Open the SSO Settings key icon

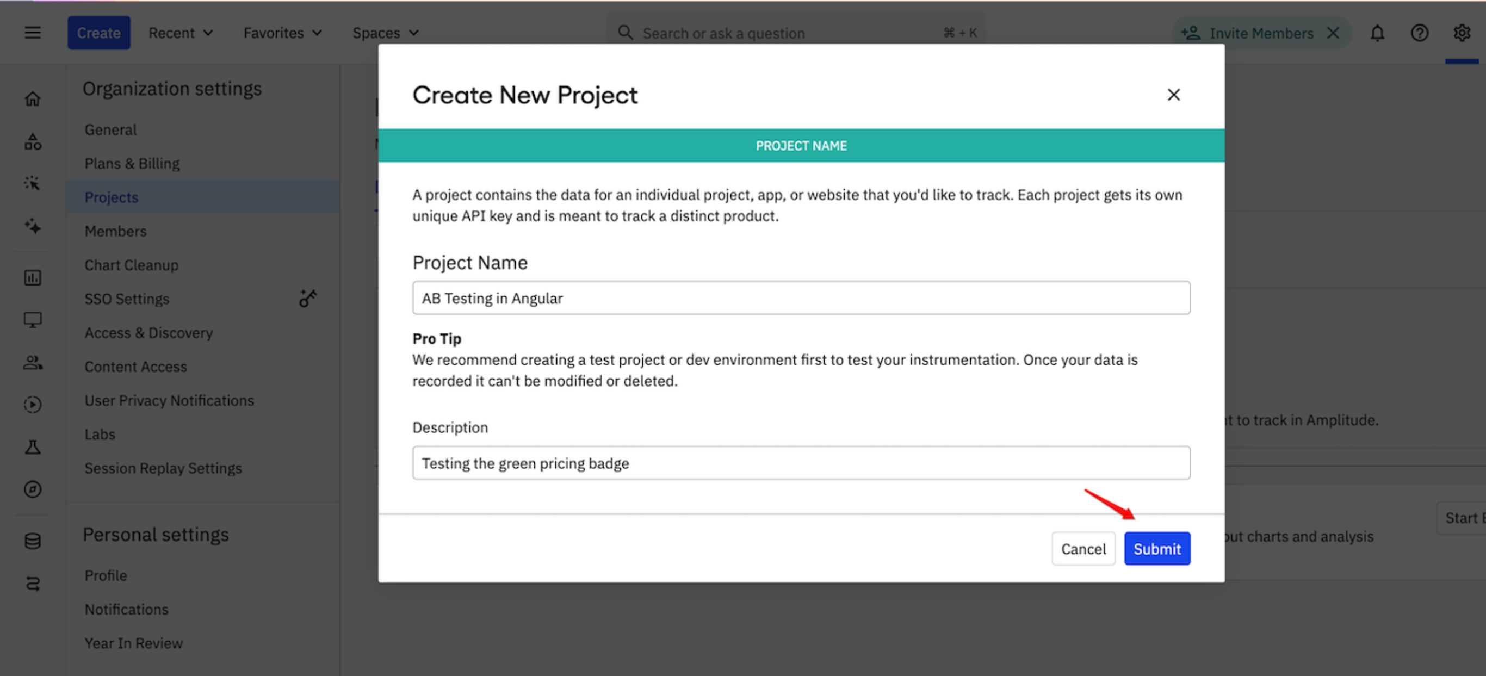click(x=308, y=298)
